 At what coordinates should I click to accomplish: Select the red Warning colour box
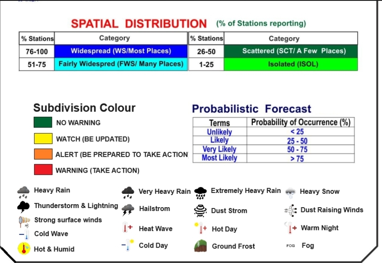point(43,170)
